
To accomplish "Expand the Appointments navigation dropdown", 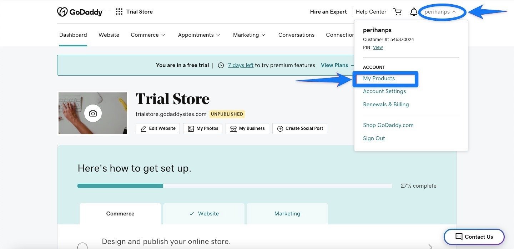I will [199, 35].
